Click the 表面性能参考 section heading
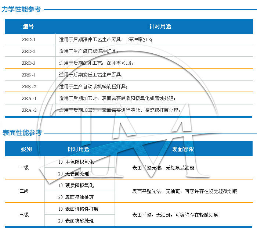The width and height of the screenshot is (257, 228). (22, 132)
